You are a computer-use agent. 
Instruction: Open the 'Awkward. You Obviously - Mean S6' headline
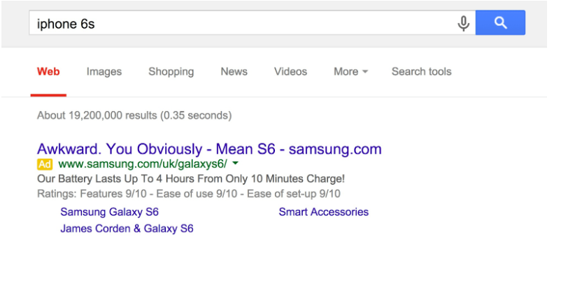[x=209, y=149]
